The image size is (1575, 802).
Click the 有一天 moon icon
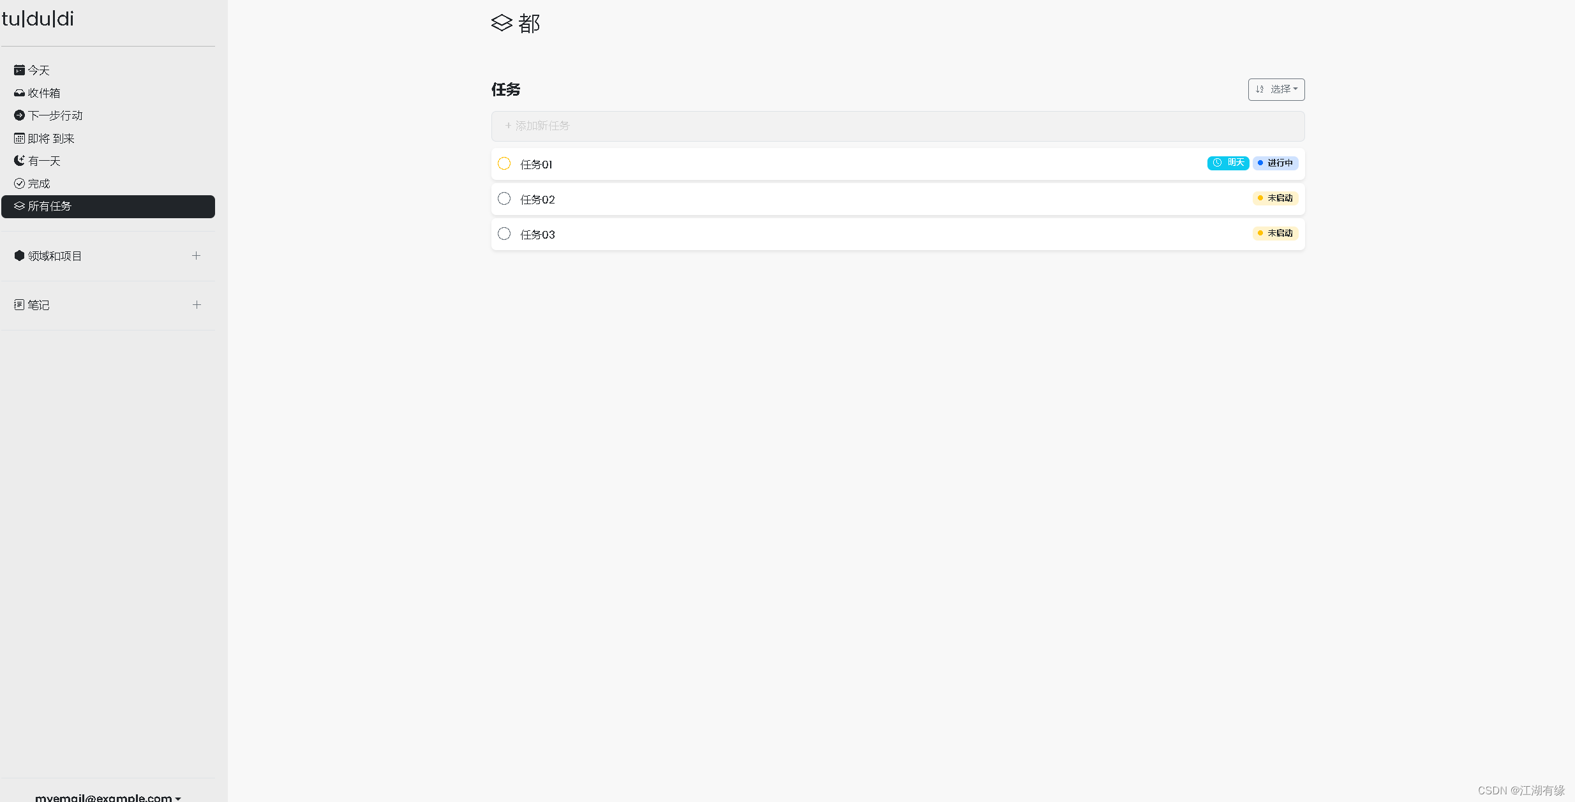19,161
